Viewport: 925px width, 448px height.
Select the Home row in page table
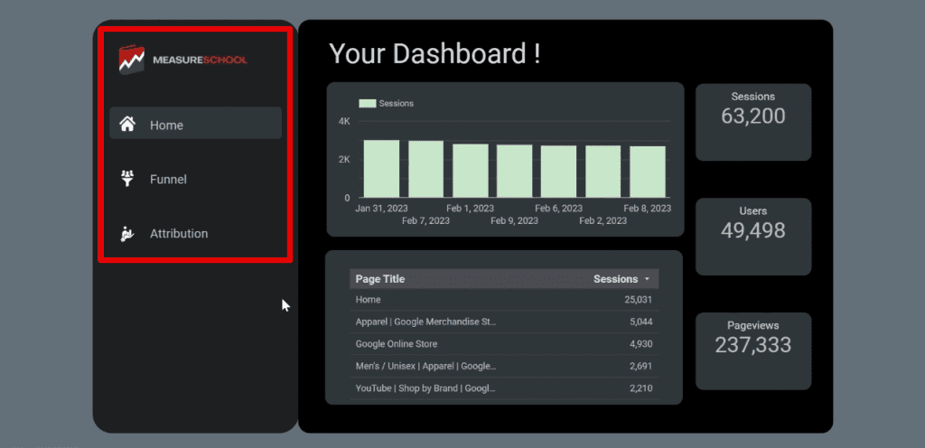(x=504, y=300)
